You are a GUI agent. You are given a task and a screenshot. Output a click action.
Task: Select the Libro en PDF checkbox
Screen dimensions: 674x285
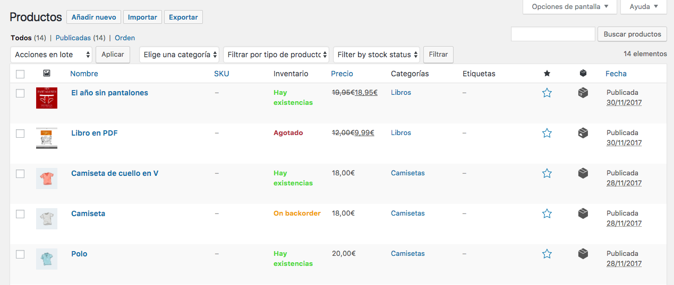click(x=20, y=133)
